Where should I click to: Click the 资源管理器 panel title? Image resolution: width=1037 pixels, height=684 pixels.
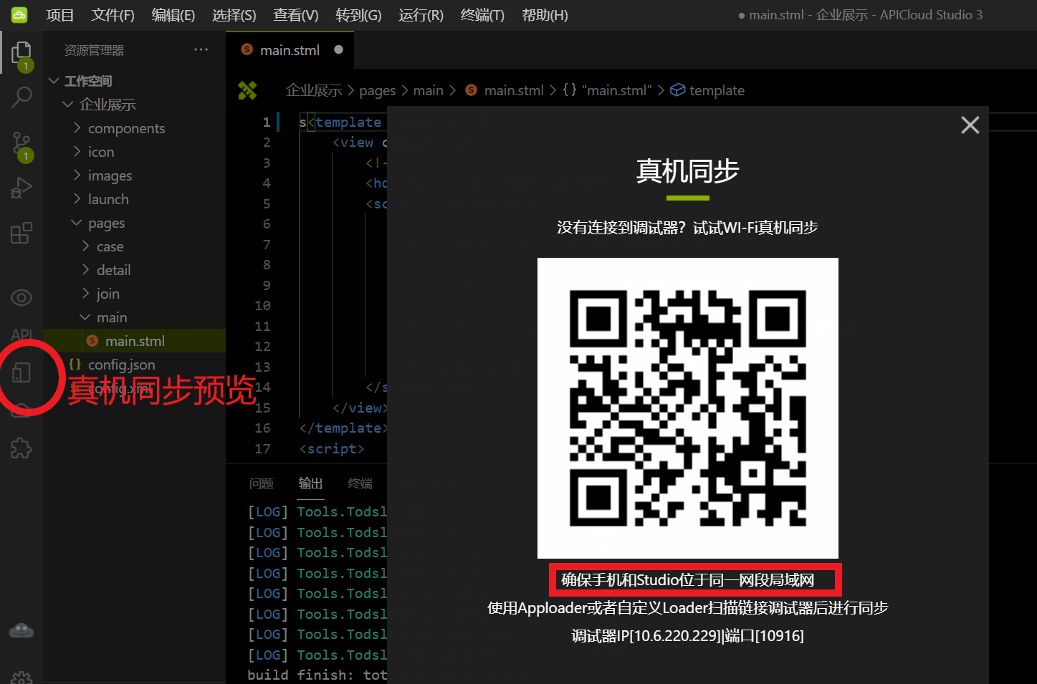coord(94,50)
